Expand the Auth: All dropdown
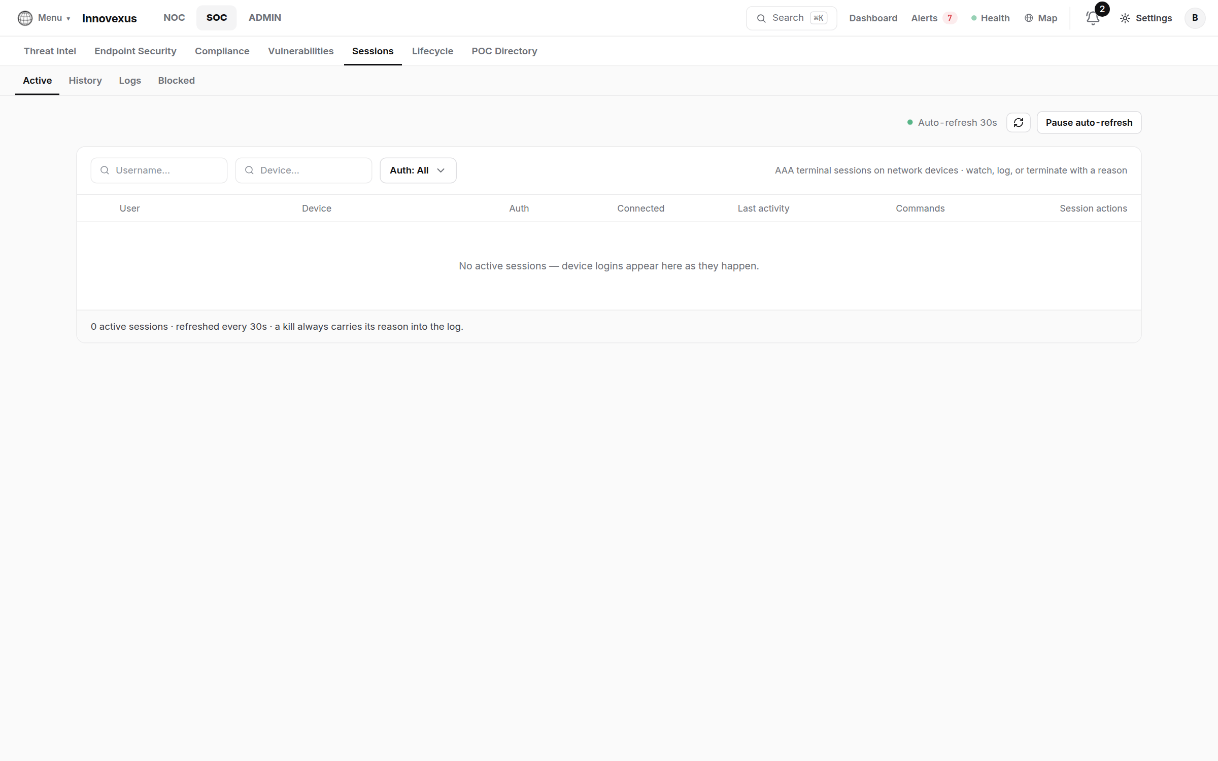Viewport: 1218px width, 761px height. click(418, 170)
